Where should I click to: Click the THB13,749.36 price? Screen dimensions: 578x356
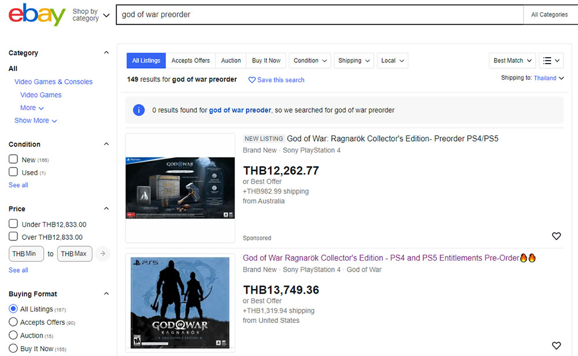pyautogui.click(x=281, y=290)
